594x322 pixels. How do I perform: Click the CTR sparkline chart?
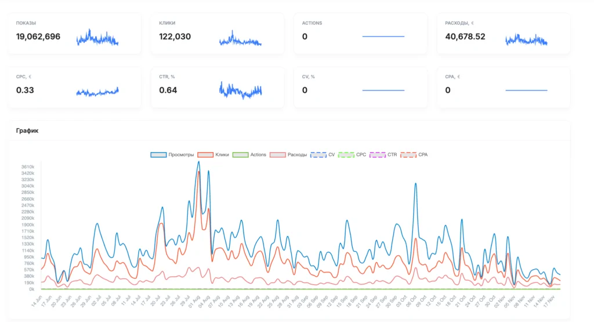point(240,90)
